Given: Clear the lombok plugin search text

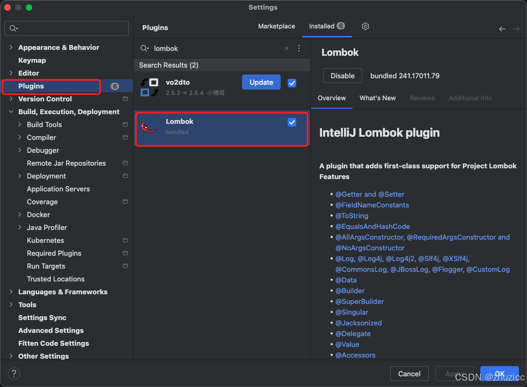Looking at the screenshot, I should click(287, 48).
